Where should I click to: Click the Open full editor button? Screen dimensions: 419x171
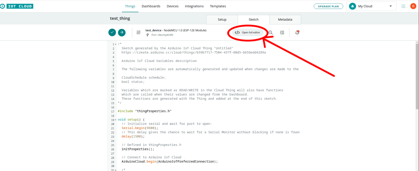point(248,32)
